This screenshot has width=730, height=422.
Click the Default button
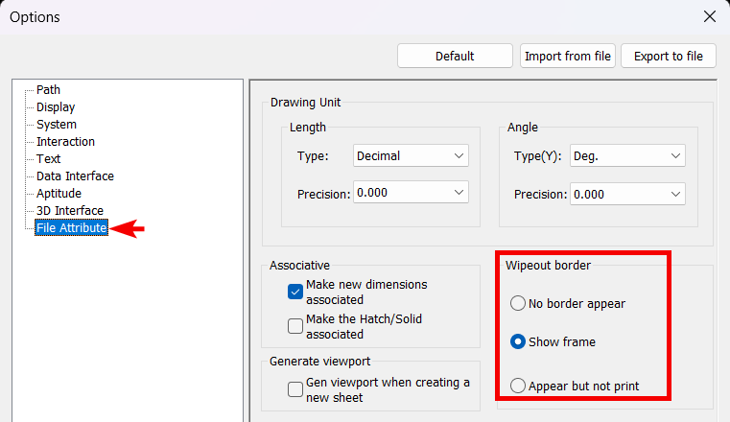pyautogui.click(x=455, y=57)
